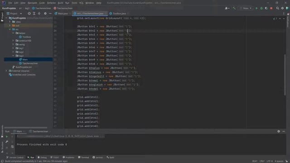Screen dimensions: 290x163
Task: Click UTF-8 encoding in status bar
Action: coord(270,161)
